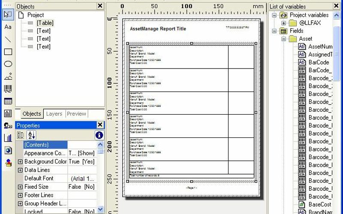The width and height of the screenshot is (343, 214).
Task: Expand the @LLFAX variables folder
Action: tap(283, 23)
